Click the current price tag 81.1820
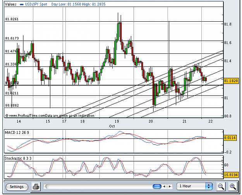The width and height of the screenshot is (242, 195). [231, 81]
